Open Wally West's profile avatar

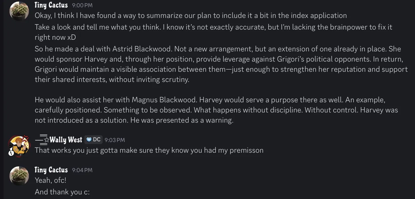click(19, 146)
